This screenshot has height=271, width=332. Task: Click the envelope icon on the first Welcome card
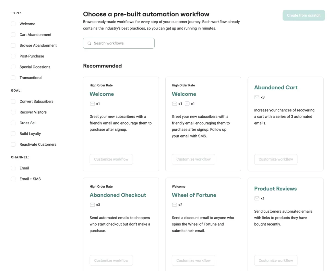92,104
